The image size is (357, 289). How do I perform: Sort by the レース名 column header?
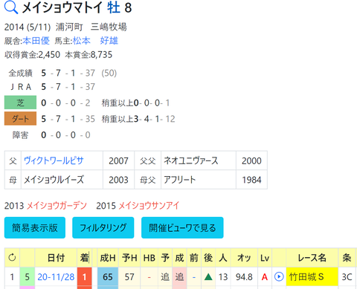pyautogui.click(x=312, y=258)
